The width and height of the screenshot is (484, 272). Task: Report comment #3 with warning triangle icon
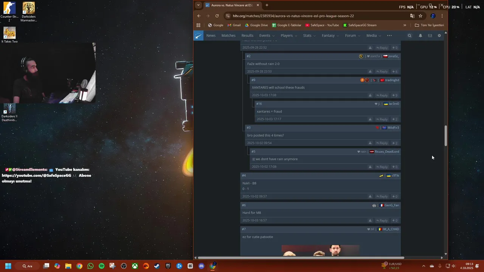point(370,143)
